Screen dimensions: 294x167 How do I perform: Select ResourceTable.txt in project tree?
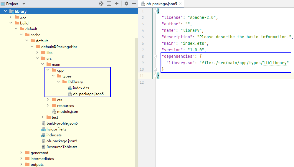point(62,147)
